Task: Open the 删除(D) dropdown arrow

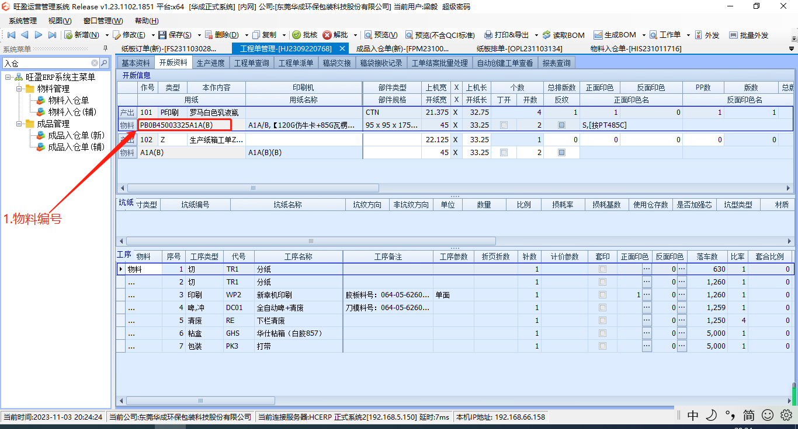Action: pyautogui.click(x=247, y=35)
